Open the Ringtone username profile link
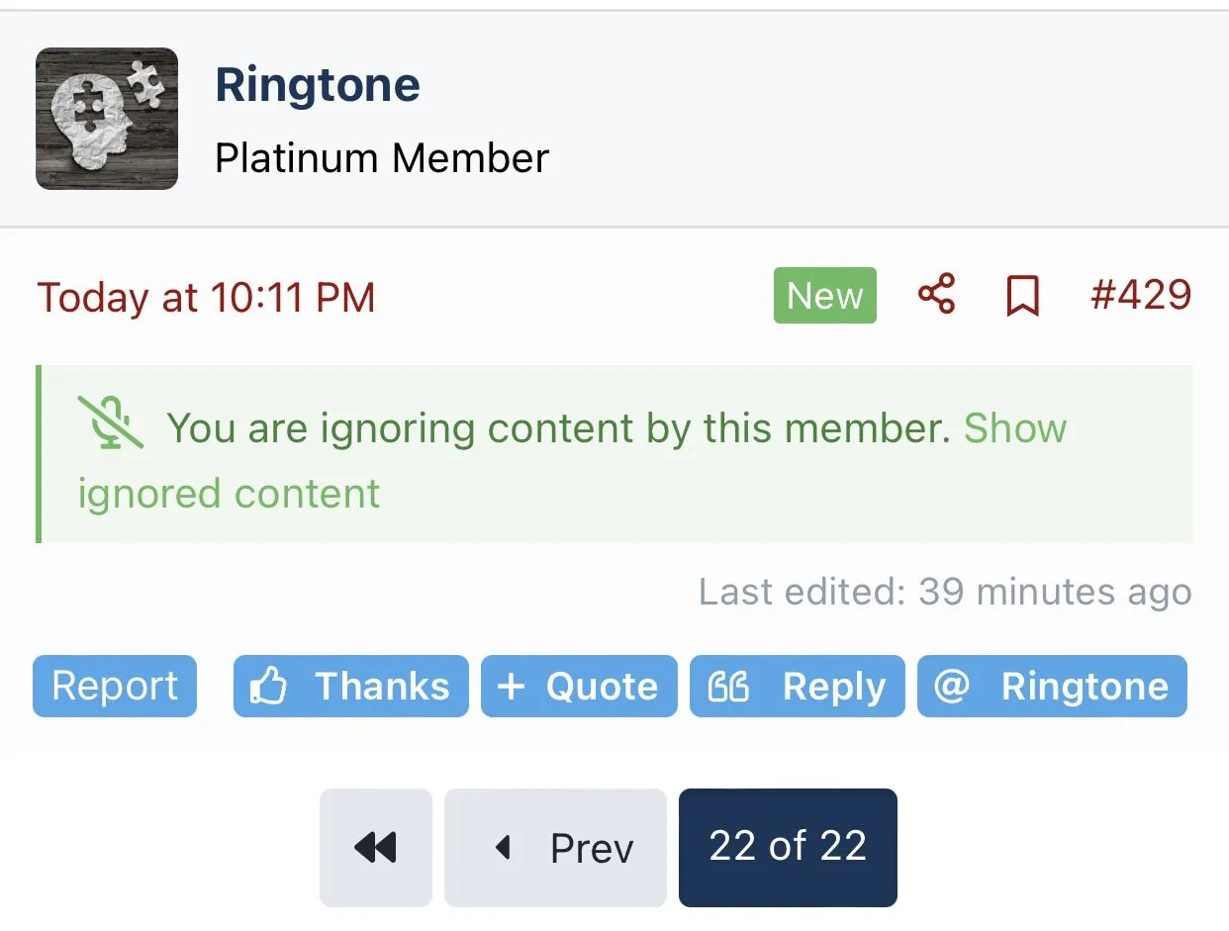The width and height of the screenshot is (1229, 931). pos(318,85)
